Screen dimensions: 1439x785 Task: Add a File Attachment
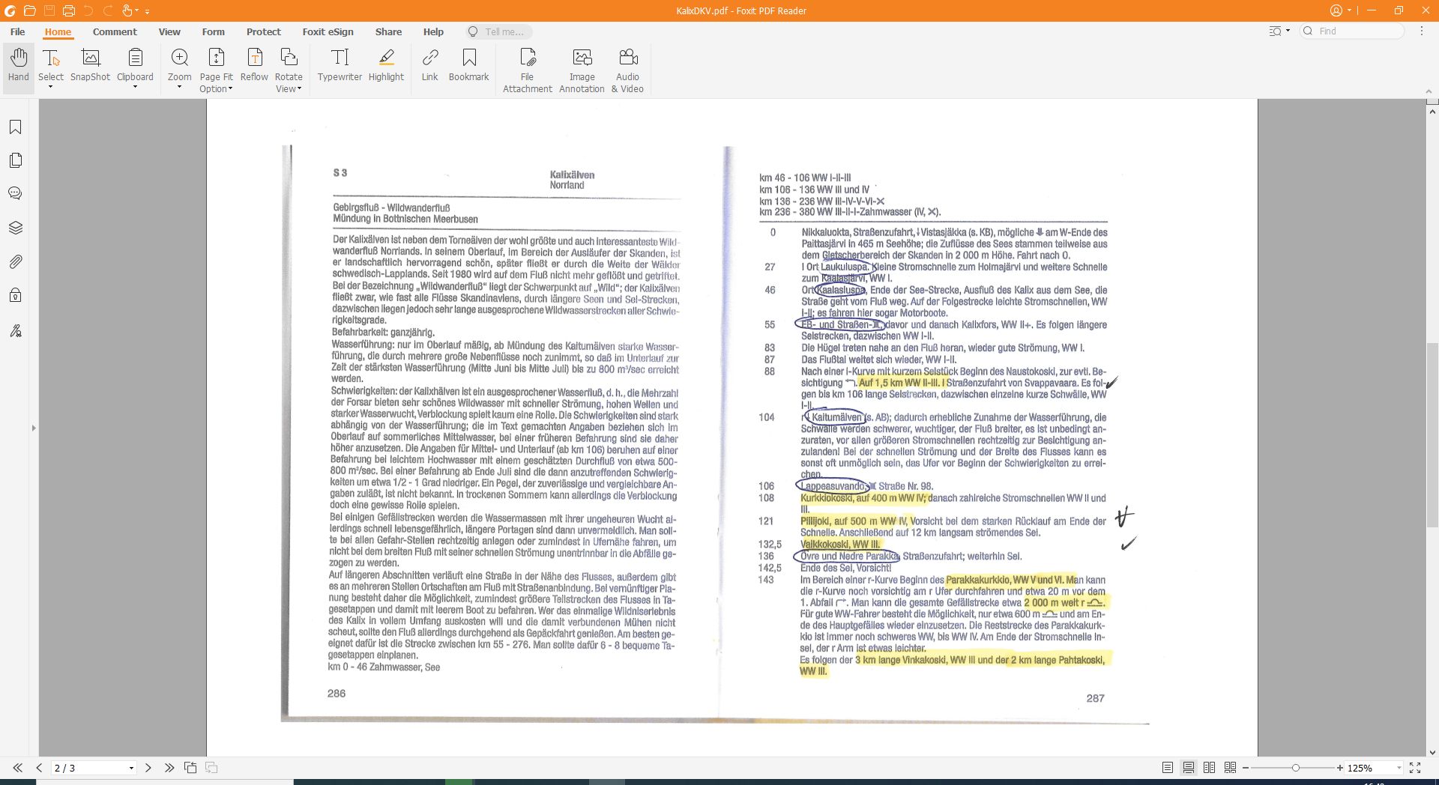point(528,70)
